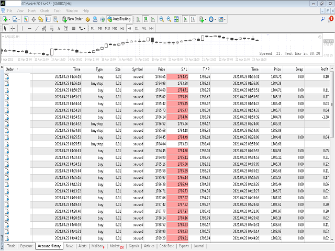Select the crosshair tool

(x=13, y=28)
